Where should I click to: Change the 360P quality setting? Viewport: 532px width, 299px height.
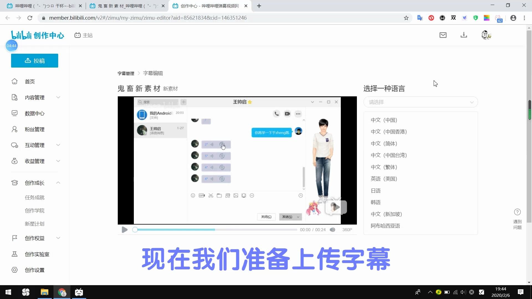[347, 230]
